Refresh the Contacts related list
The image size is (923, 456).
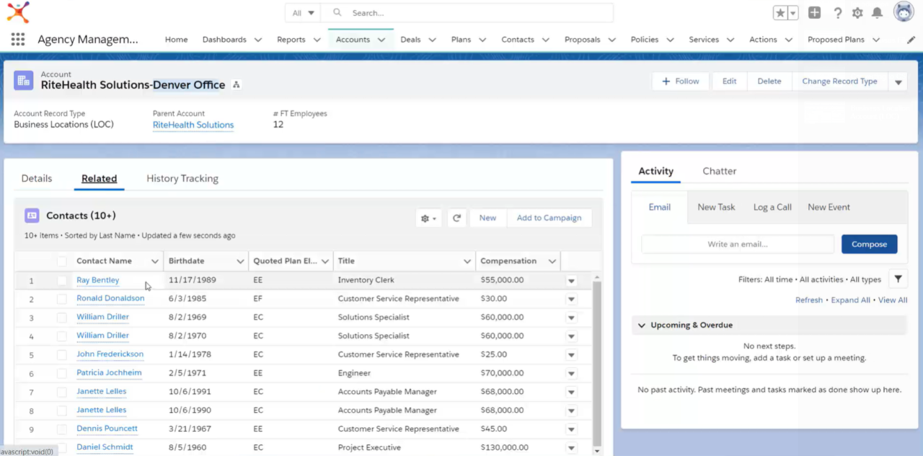pos(456,217)
